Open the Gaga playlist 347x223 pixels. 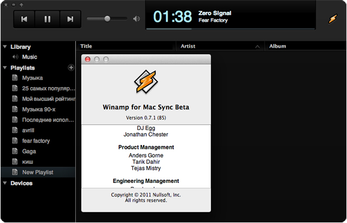[29, 152]
